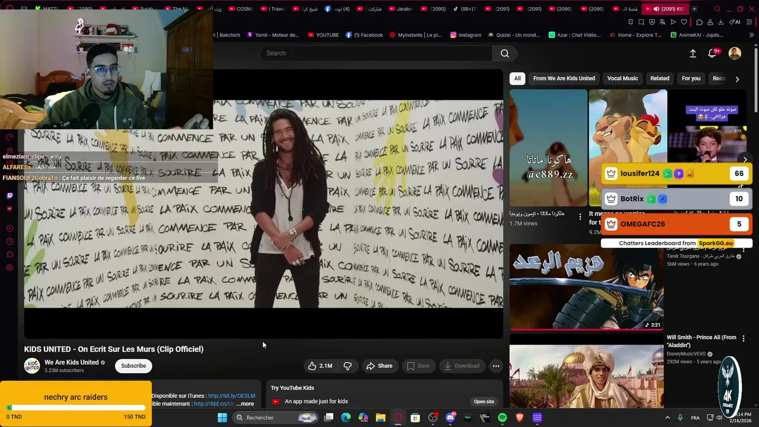Viewport: 759px width, 427px height.
Task: Select the Related chip
Action: pyautogui.click(x=659, y=78)
